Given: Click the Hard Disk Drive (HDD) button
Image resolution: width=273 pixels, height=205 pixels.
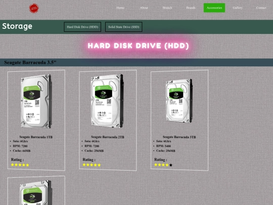Looking at the screenshot, I should coord(82,27).
